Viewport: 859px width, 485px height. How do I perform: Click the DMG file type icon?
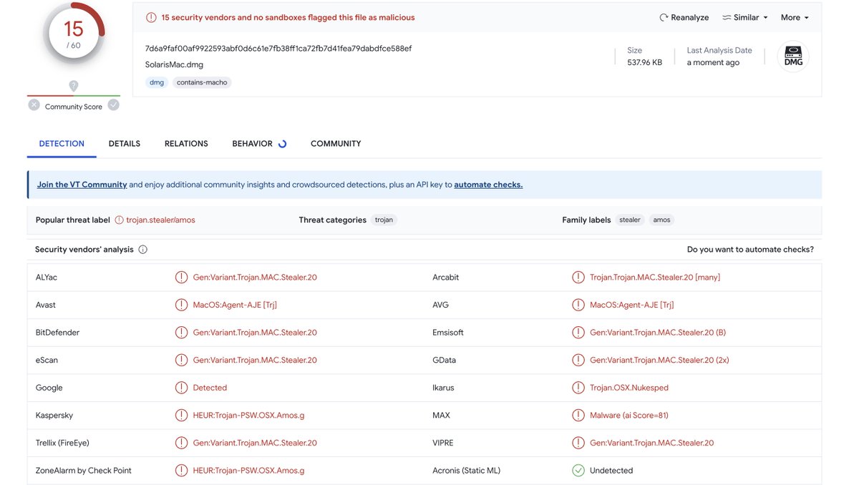pyautogui.click(x=793, y=57)
